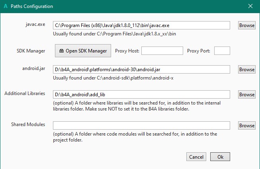Click the Paths Configuration title bar text
Screen dimensions: 260x169
(x=32, y=6)
